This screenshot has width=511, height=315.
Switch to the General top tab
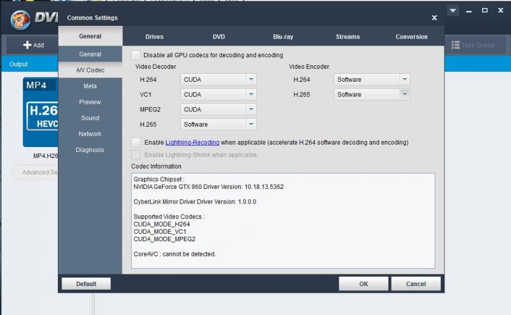click(91, 36)
